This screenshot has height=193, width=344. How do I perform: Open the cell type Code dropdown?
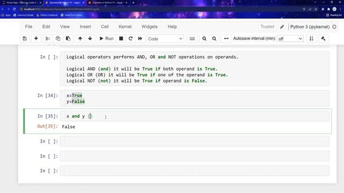pyautogui.click(x=165, y=39)
